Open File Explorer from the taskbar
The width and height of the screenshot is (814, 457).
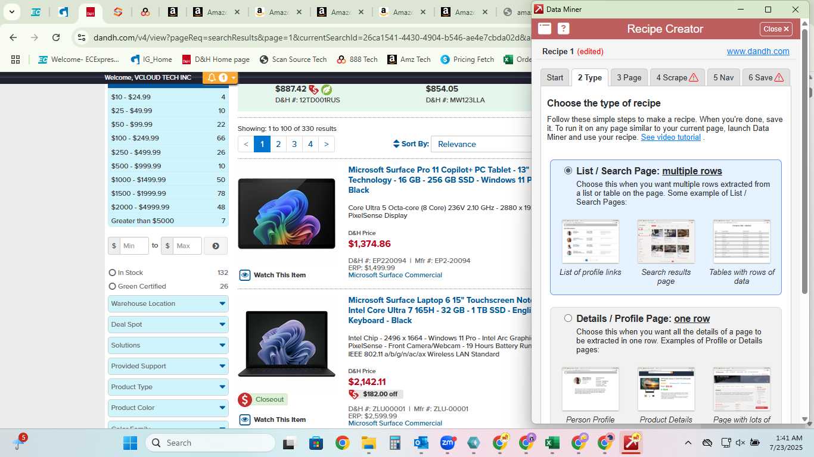tap(368, 443)
